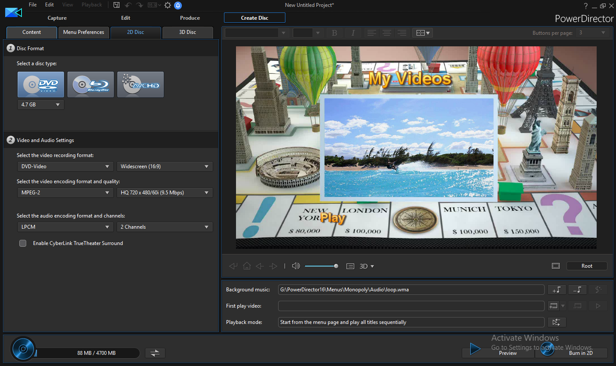Remove background music button
616x366 pixels.
click(x=578, y=290)
